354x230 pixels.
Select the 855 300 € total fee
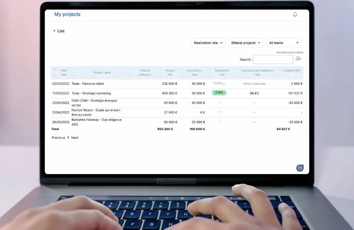point(165,129)
